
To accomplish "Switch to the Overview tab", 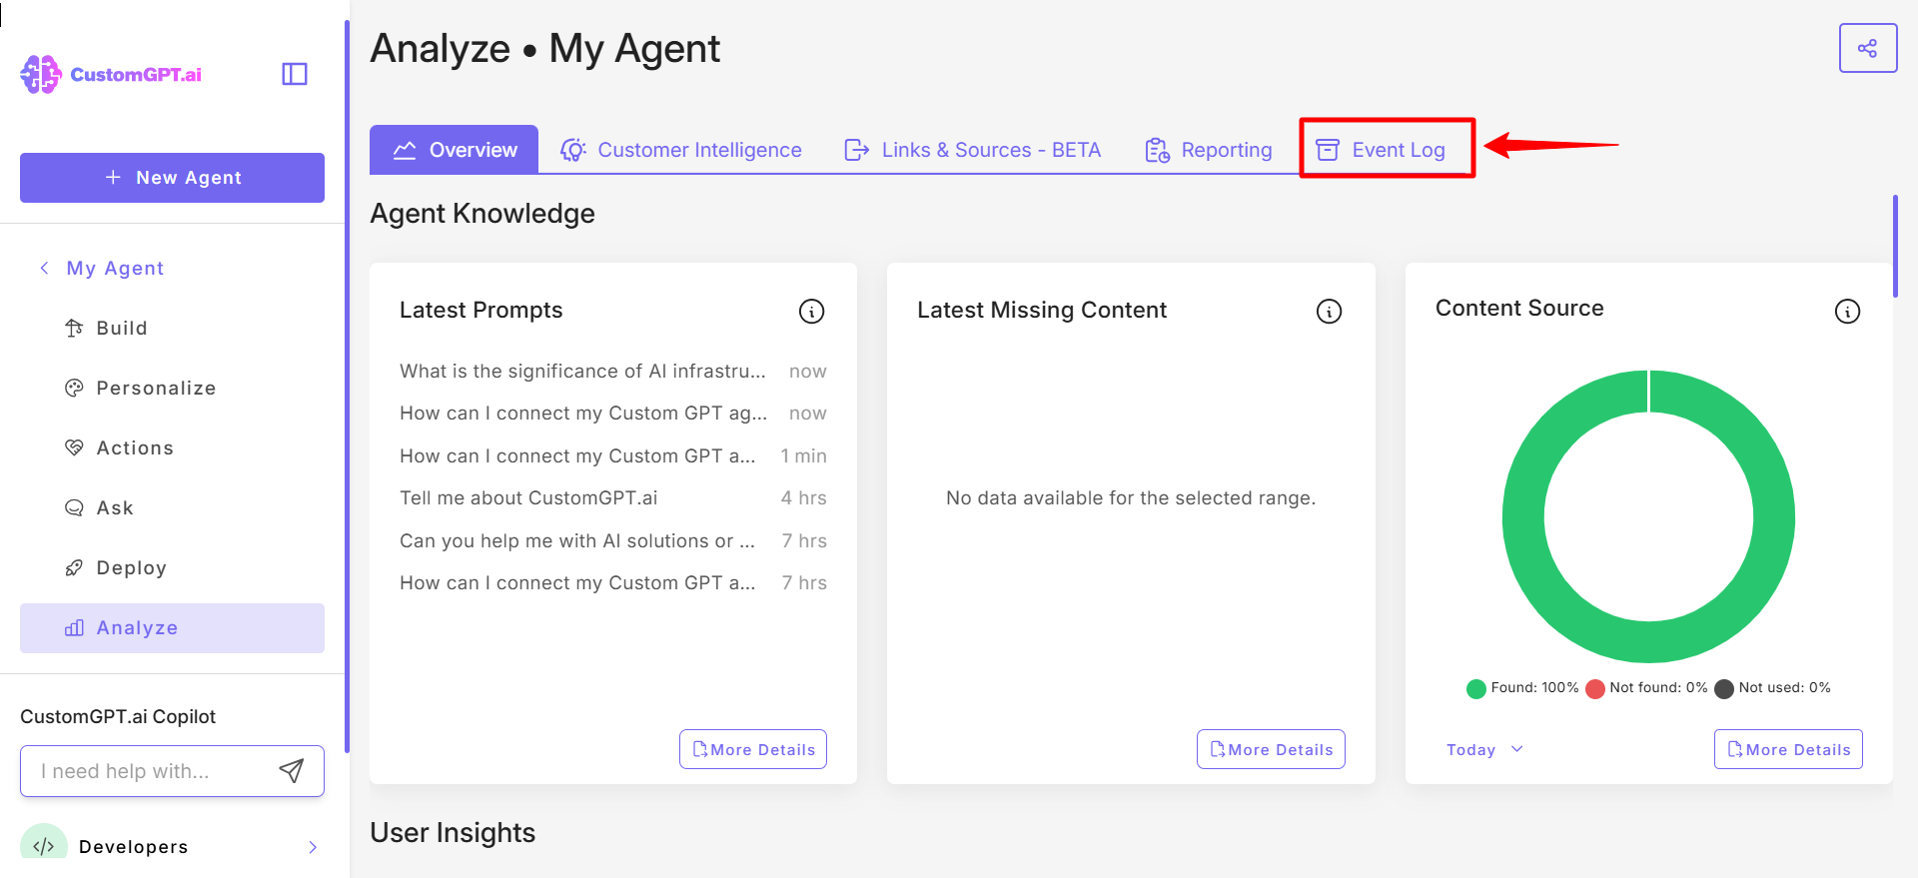I will (x=454, y=150).
